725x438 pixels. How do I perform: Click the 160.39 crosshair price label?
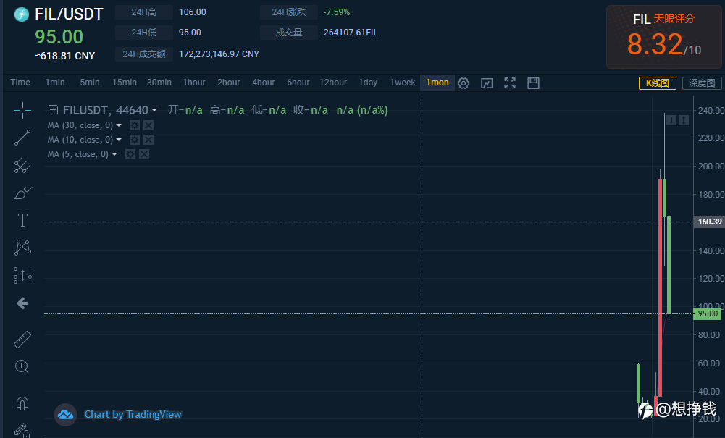709,222
